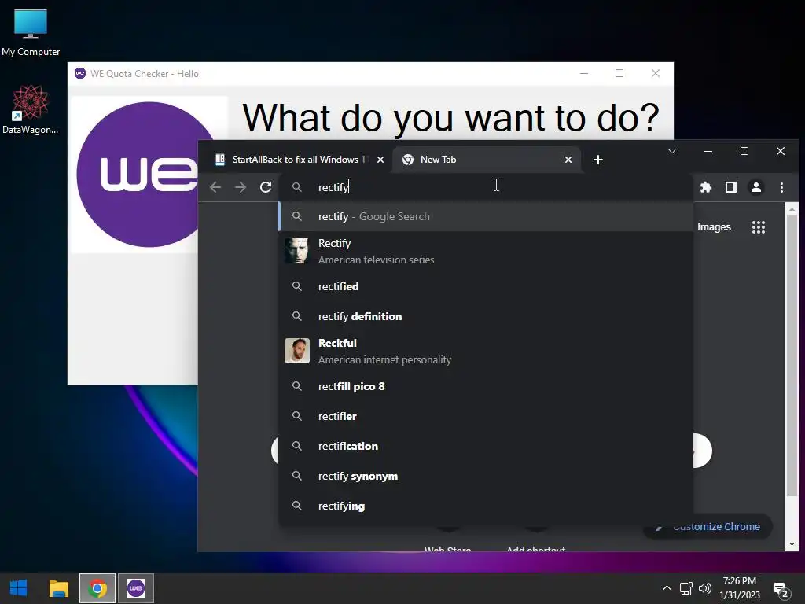This screenshot has width=805, height=604.
Task: Toggle the Chrome side panel icon
Action: coord(731,187)
